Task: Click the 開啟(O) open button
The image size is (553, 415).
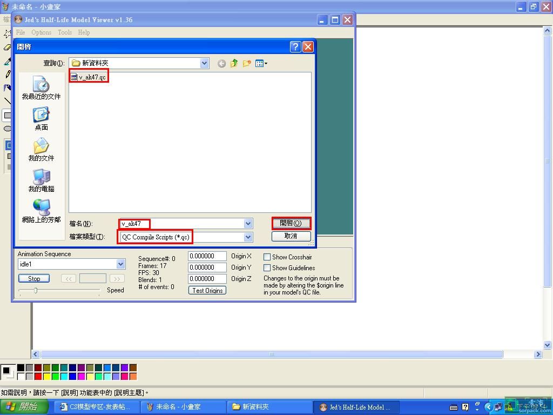Action: pos(291,223)
